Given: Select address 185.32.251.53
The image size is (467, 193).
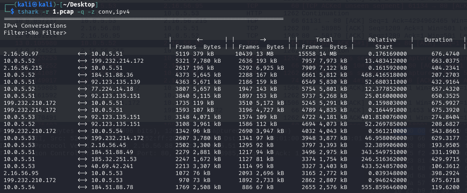Looking at the screenshot, I should click(x=114, y=159).
